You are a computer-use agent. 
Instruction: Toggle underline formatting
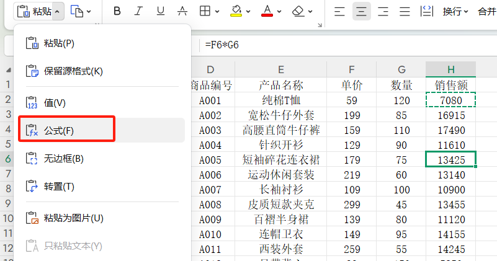161,11
